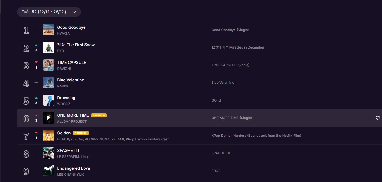This screenshot has height=182, width=382.
Task: Open the KPop Demon Hunters soundtrack album
Action: click(256, 136)
